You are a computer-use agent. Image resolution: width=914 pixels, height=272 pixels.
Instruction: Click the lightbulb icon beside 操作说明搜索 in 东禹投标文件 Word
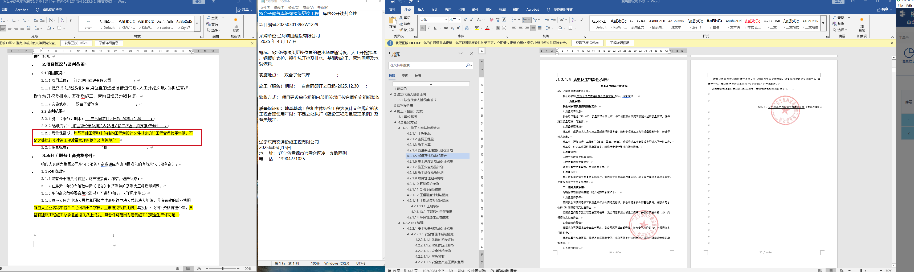(549, 10)
